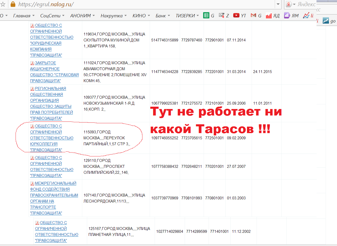The width and height of the screenshot is (337, 246).
Task: Open link ЗАО Страховая Правозащита
Action: click(54, 72)
